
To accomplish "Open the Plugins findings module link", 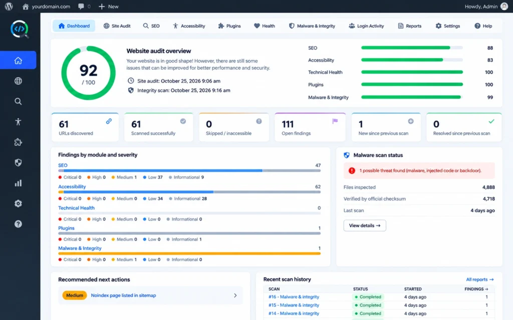I will 66,228.
